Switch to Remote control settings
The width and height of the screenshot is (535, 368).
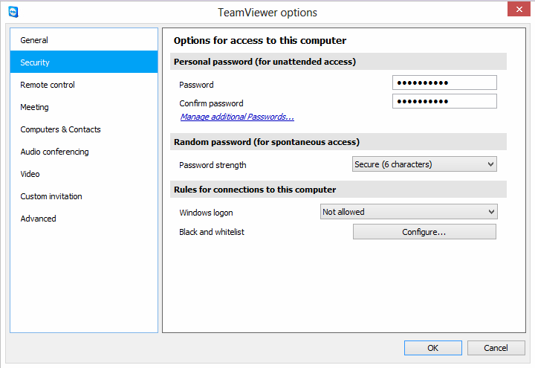coord(48,85)
